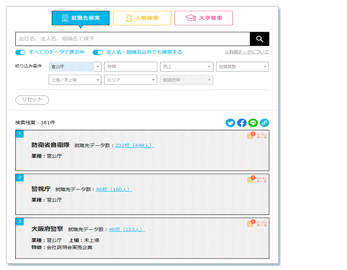Switch to the 人物検索 tab
347x270 pixels.
click(142, 18)
